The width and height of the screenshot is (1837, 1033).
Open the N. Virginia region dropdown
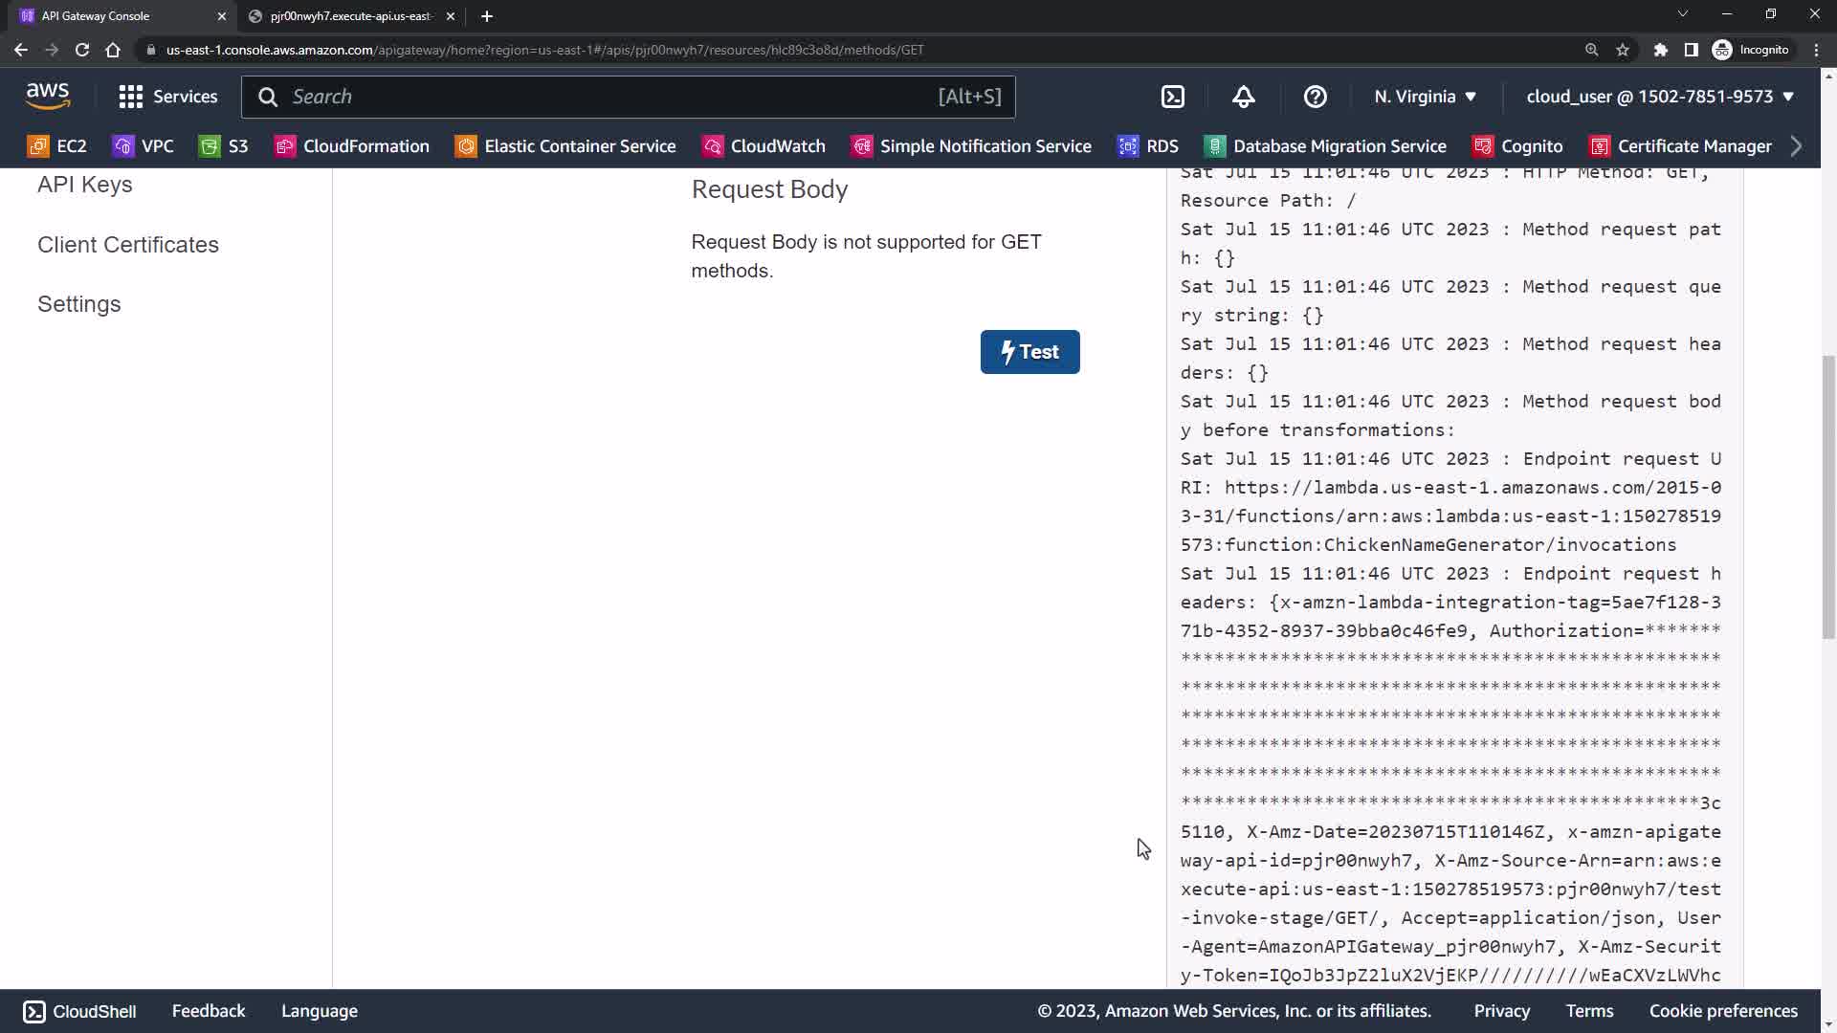click(1426, 97)
